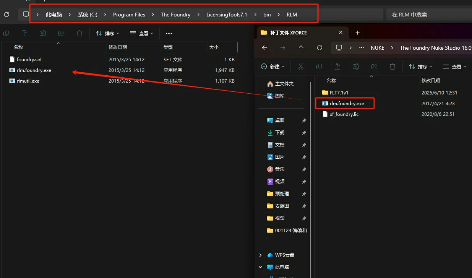Sort by 修改日期 column in RLM window

tap(118, 47)
